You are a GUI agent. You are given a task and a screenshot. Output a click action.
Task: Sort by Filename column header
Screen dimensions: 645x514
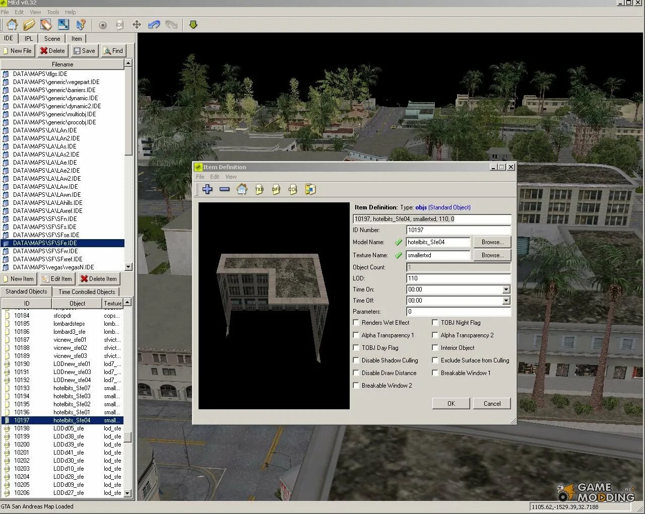pos(62,64)
